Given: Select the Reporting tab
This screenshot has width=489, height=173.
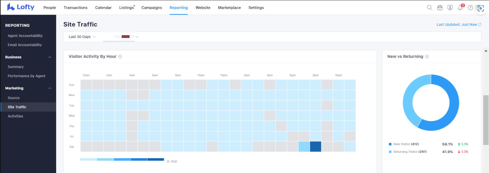Looking at the screenshot, I should click(x=179, y=8).
